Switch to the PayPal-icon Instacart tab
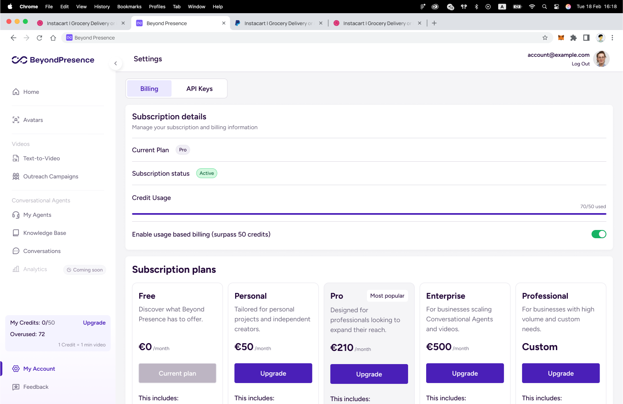Viewport: 623px width, 404px height. [278, 23]
